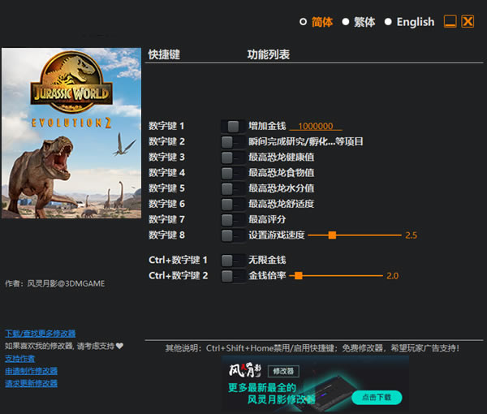This screenshot has height=414, width=487.
Task: Enable 最高恐龙食物值 toggle
Action: click(x=233, y=172)
